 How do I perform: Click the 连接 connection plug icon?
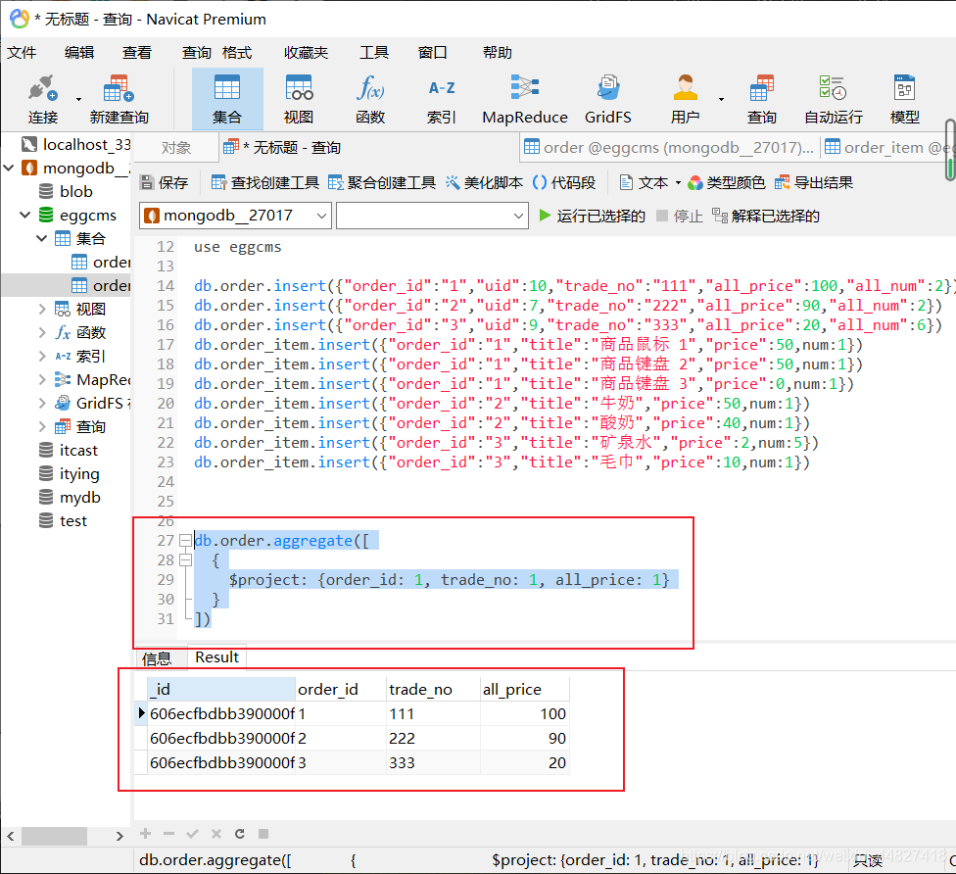[43, 88]
